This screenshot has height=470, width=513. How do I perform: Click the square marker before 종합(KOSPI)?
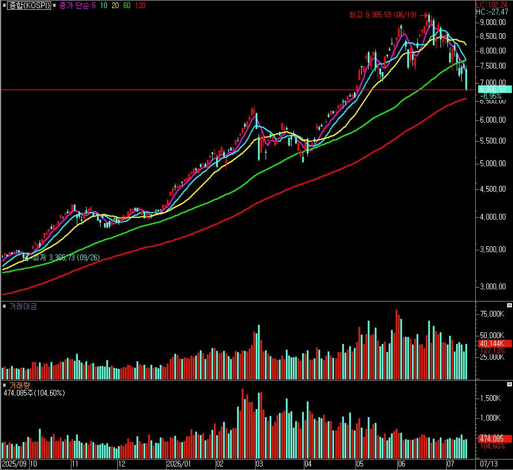pyautogui.click(x=4, y=6)
